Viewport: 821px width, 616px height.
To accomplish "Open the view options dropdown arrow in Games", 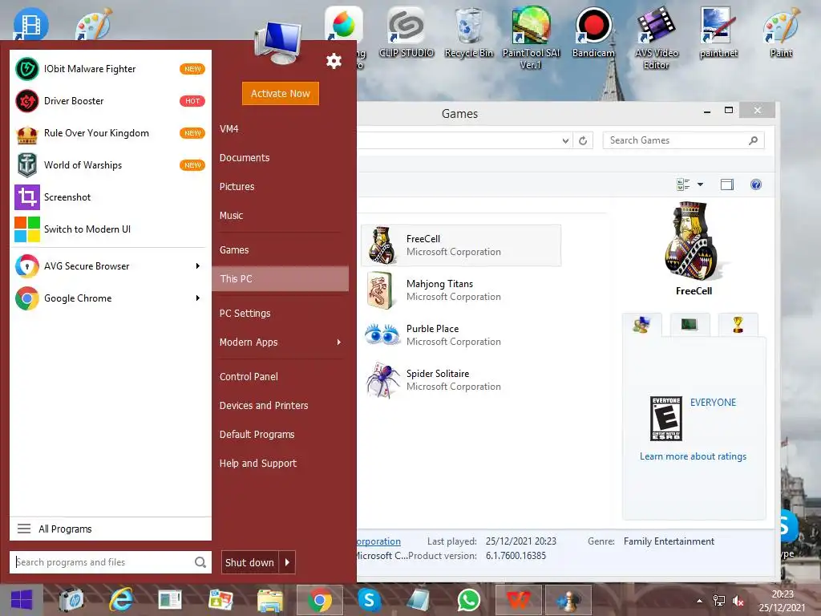I will [x=700, y=184].
